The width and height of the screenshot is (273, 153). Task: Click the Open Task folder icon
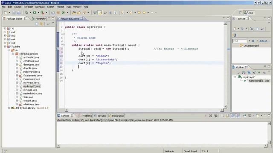(x=79, y=13)
